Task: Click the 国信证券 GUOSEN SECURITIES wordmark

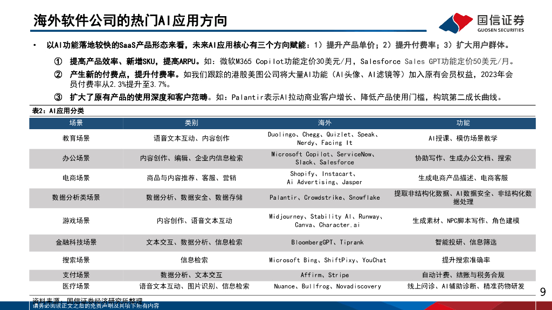Action: (501, 19)
